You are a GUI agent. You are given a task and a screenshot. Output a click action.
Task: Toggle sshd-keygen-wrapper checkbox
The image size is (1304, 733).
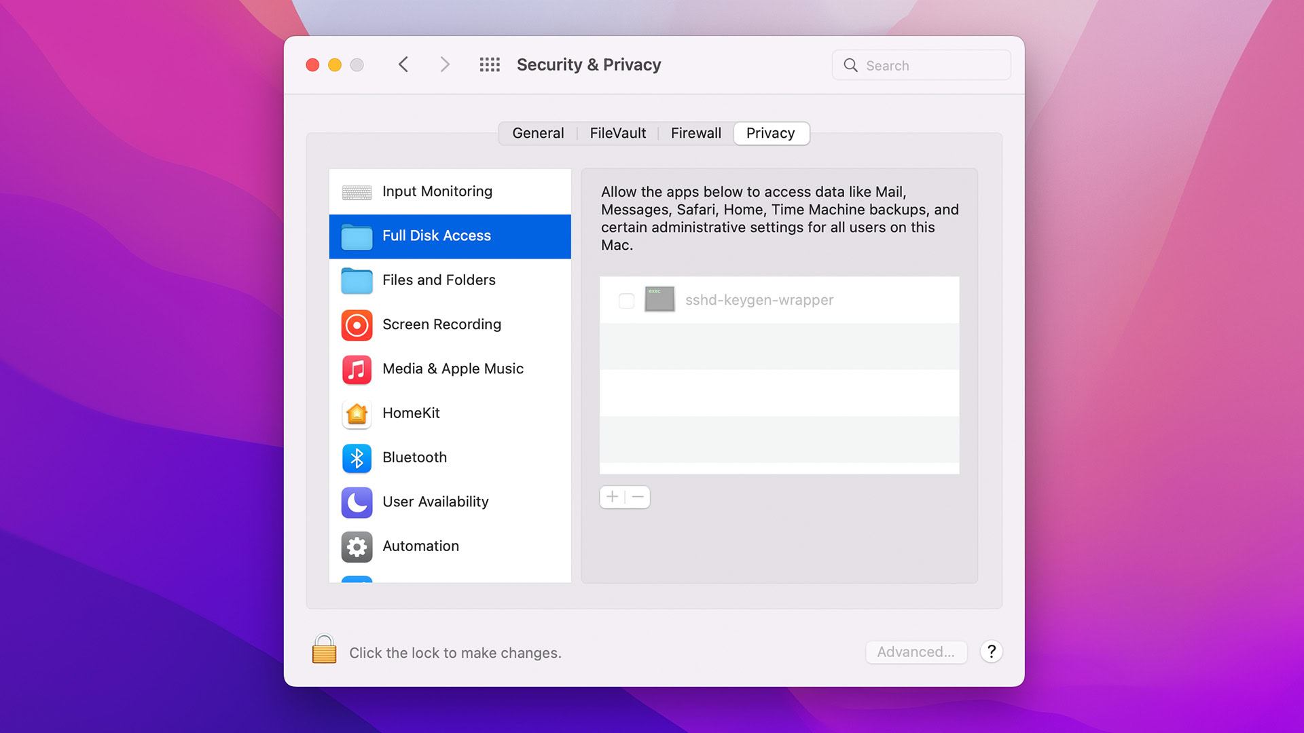[x=626, y=300]
